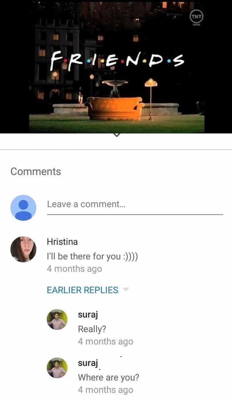
Task: Click the Comments section heading
Action: click(36, 171)
